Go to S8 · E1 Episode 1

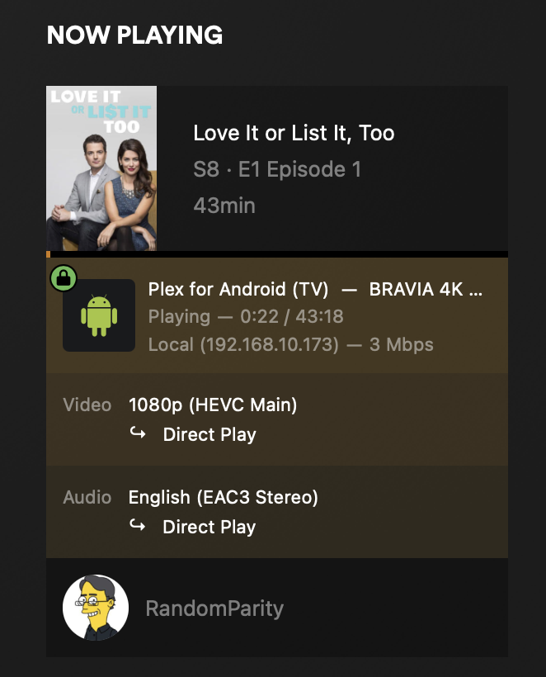click(277, 169)
